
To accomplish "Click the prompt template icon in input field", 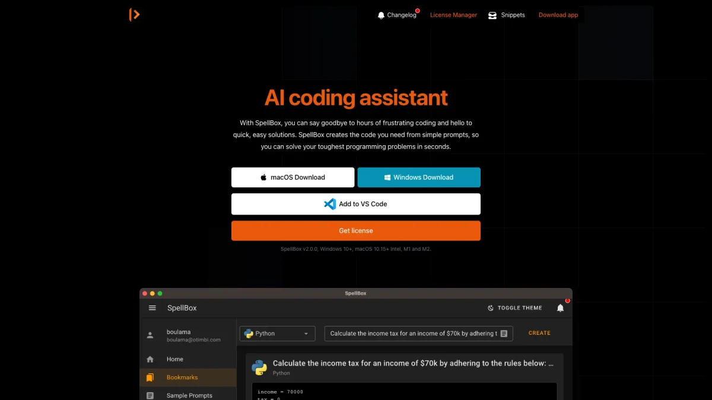I will click(x=504, y=334).
